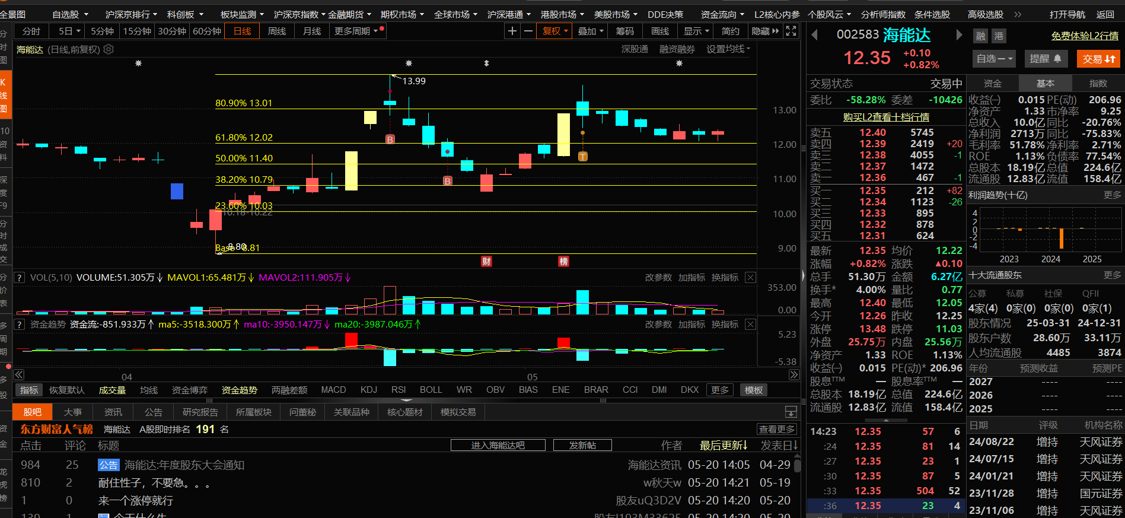Open VOL indicator help question mark
This screenshot has height=518, width=1125.
[x=20, y=278]
